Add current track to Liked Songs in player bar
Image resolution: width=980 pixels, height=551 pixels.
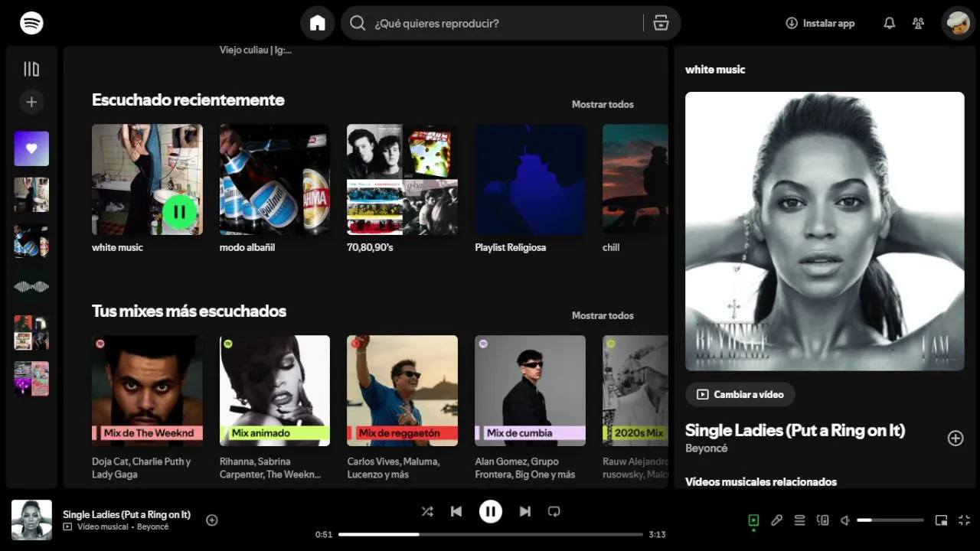pyautogui.click(x=212, y=520)
